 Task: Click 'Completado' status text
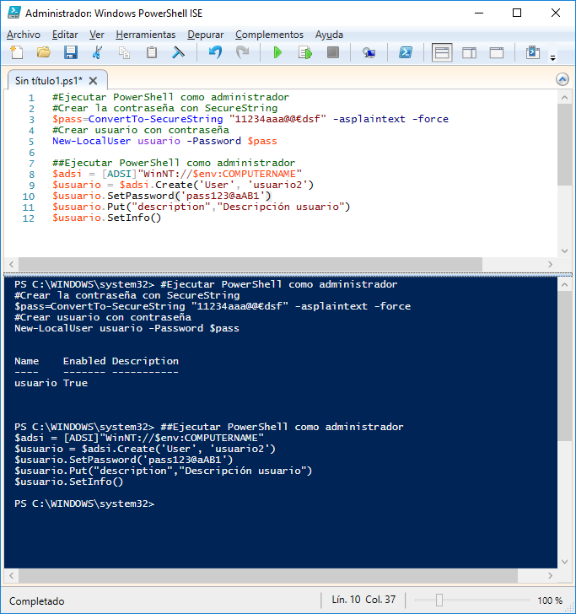(x=37, y=601)
